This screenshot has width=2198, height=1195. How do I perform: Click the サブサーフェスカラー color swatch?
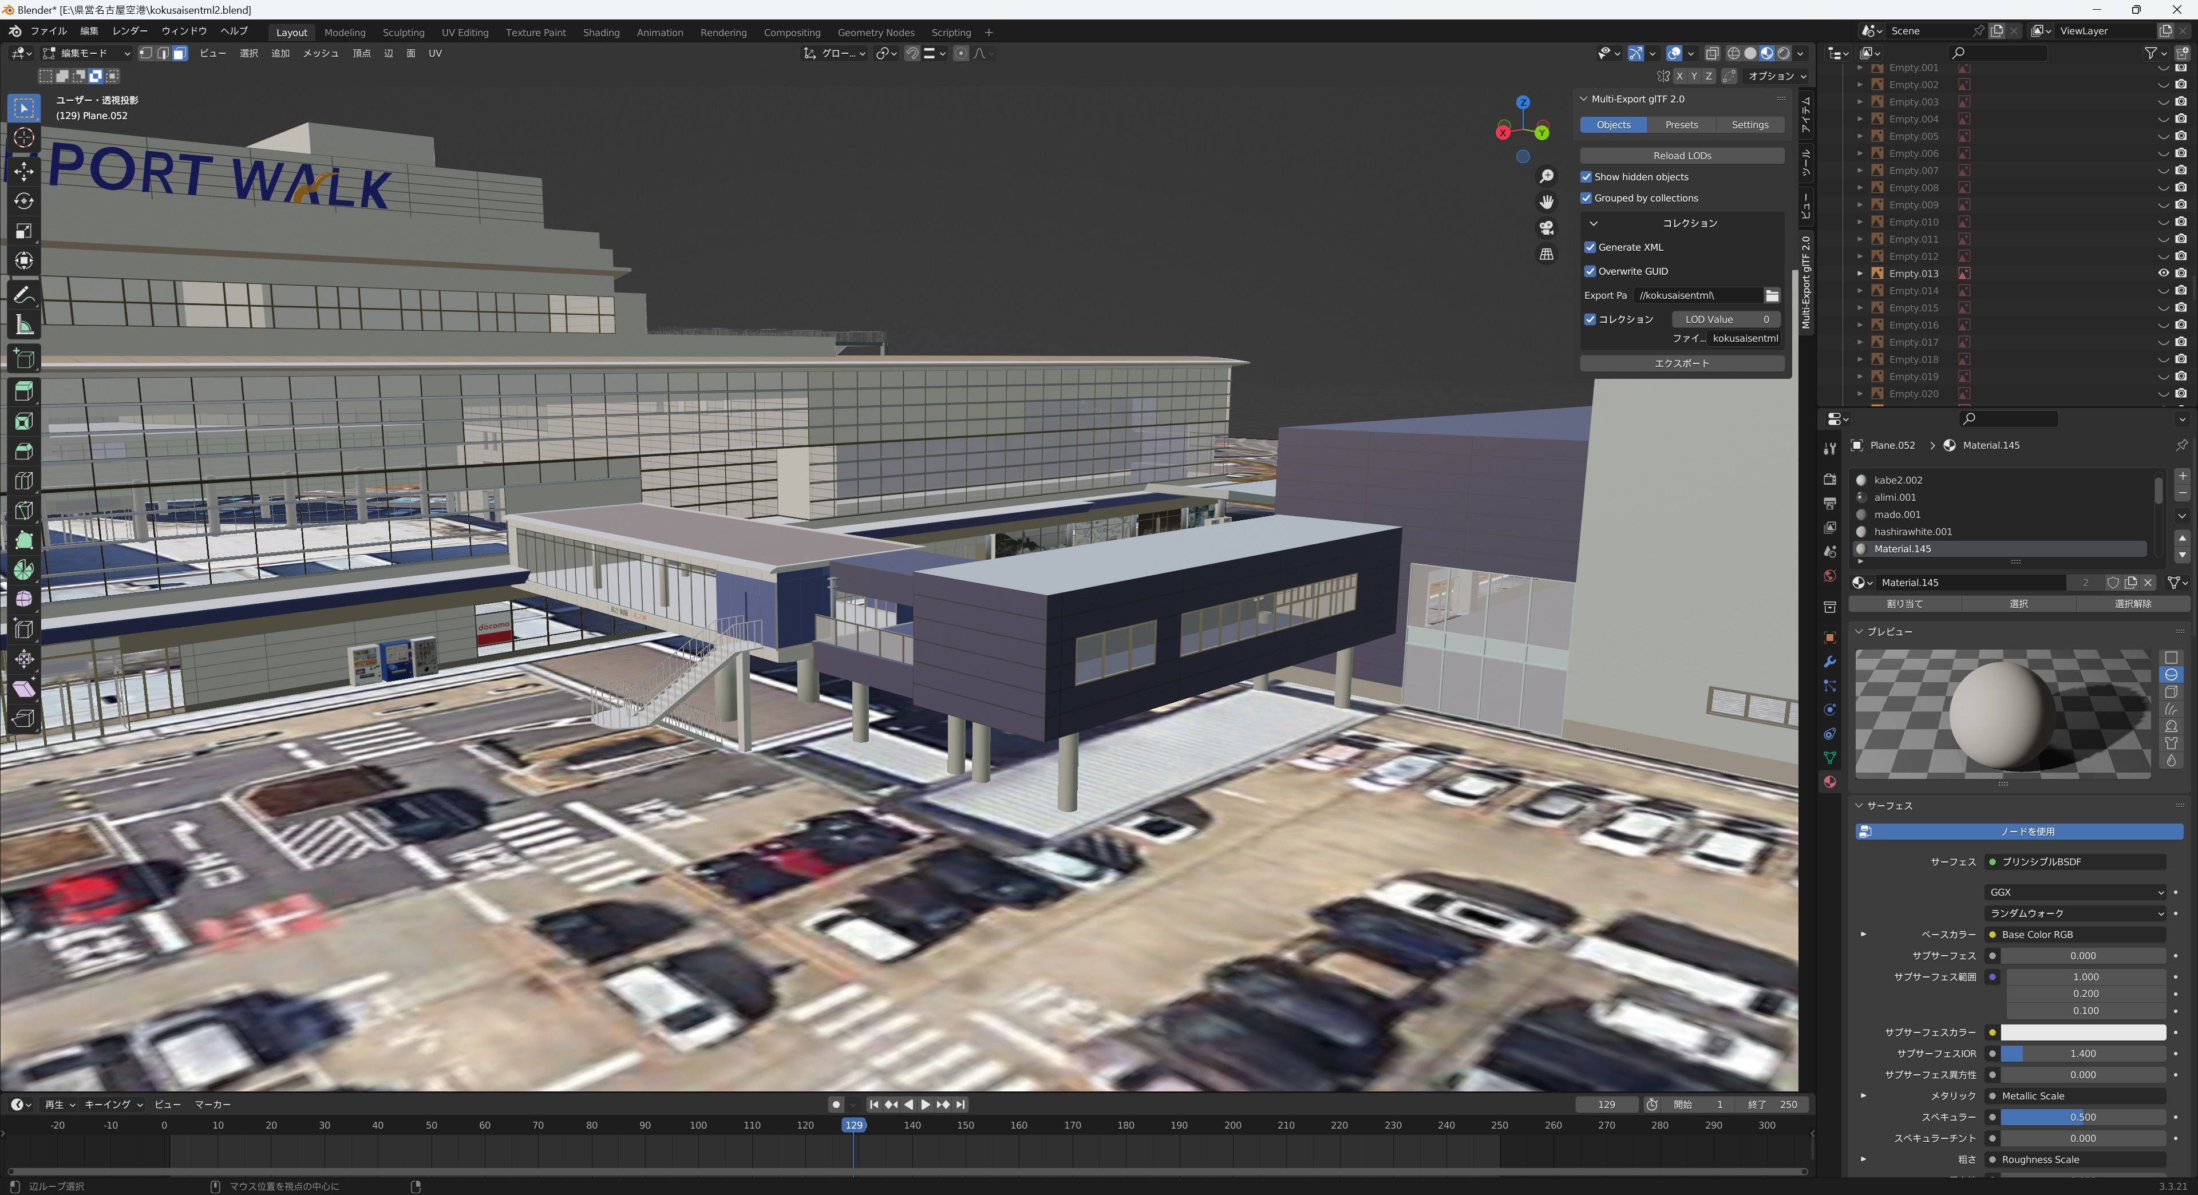(x=2083, y=1033)
